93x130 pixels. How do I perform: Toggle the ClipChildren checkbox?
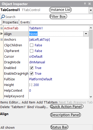point(31,45)
